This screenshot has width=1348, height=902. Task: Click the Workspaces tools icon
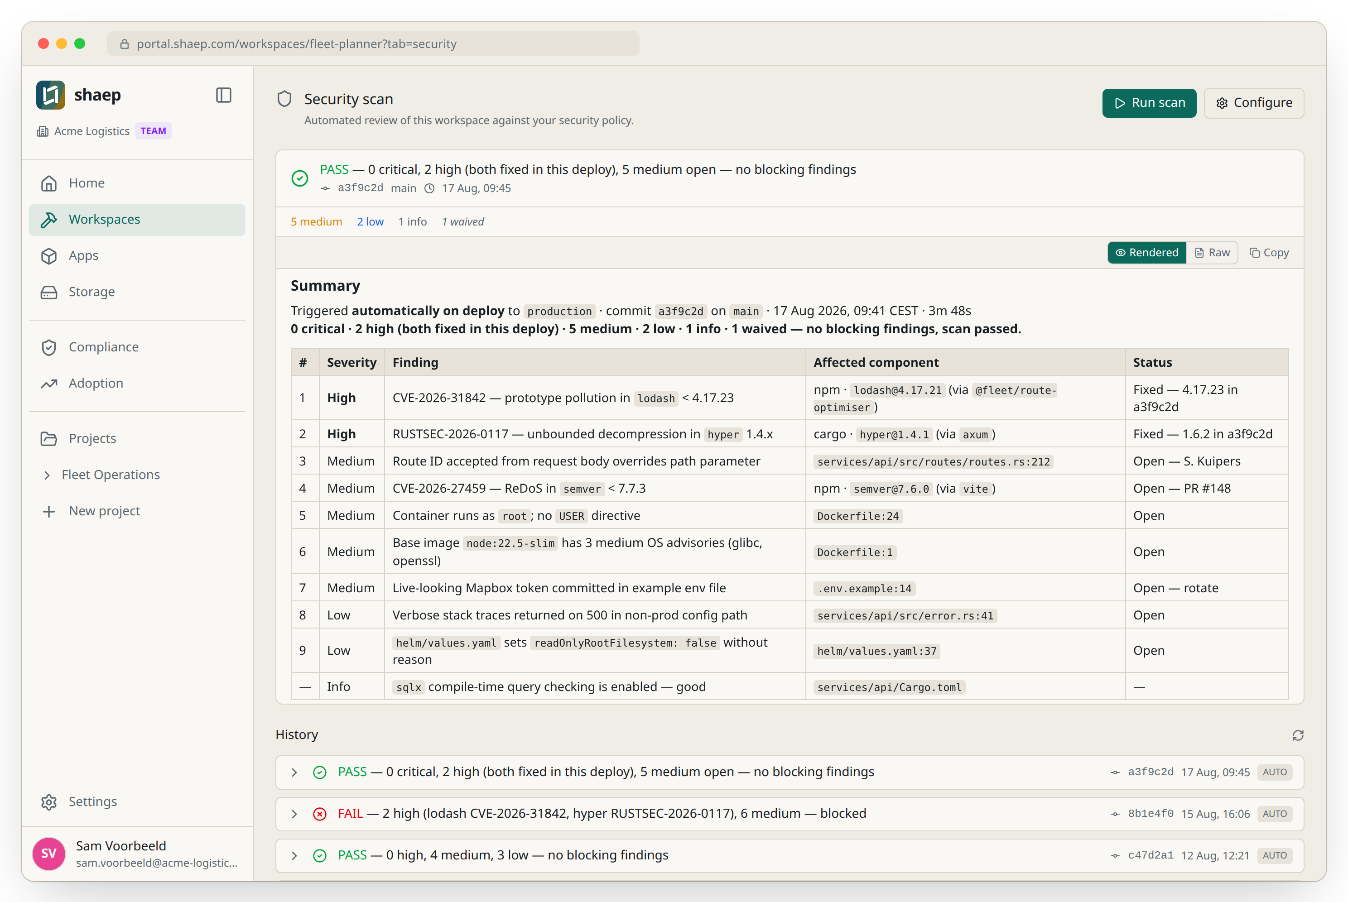coord(49,219)
